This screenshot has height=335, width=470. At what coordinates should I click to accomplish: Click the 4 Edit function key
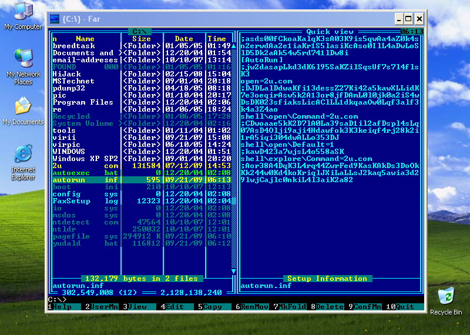click(x=177, y=307)
